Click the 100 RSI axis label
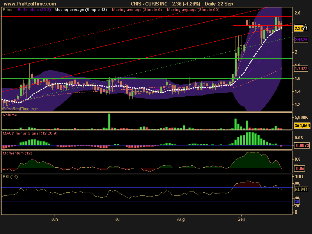 pyautogui.click(x=299, y=177)
